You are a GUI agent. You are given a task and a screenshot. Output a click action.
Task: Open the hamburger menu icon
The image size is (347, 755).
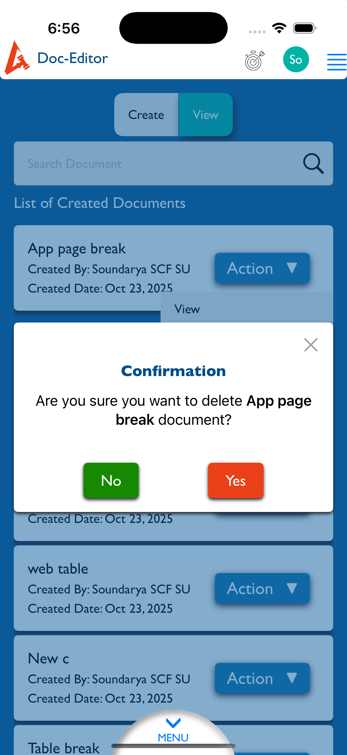[336, 62]
